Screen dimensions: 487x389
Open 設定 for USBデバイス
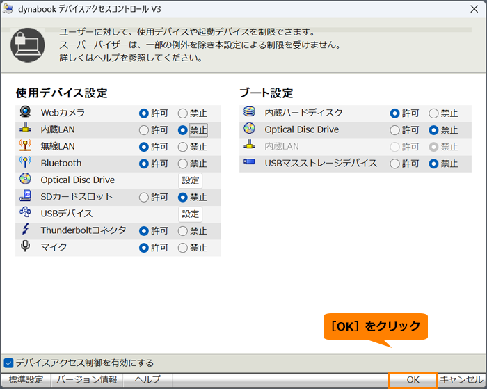tap(190, 214)
